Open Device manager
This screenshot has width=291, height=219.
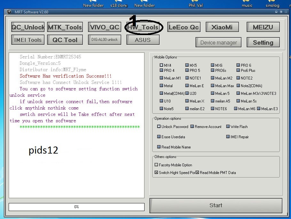point(218,42)
